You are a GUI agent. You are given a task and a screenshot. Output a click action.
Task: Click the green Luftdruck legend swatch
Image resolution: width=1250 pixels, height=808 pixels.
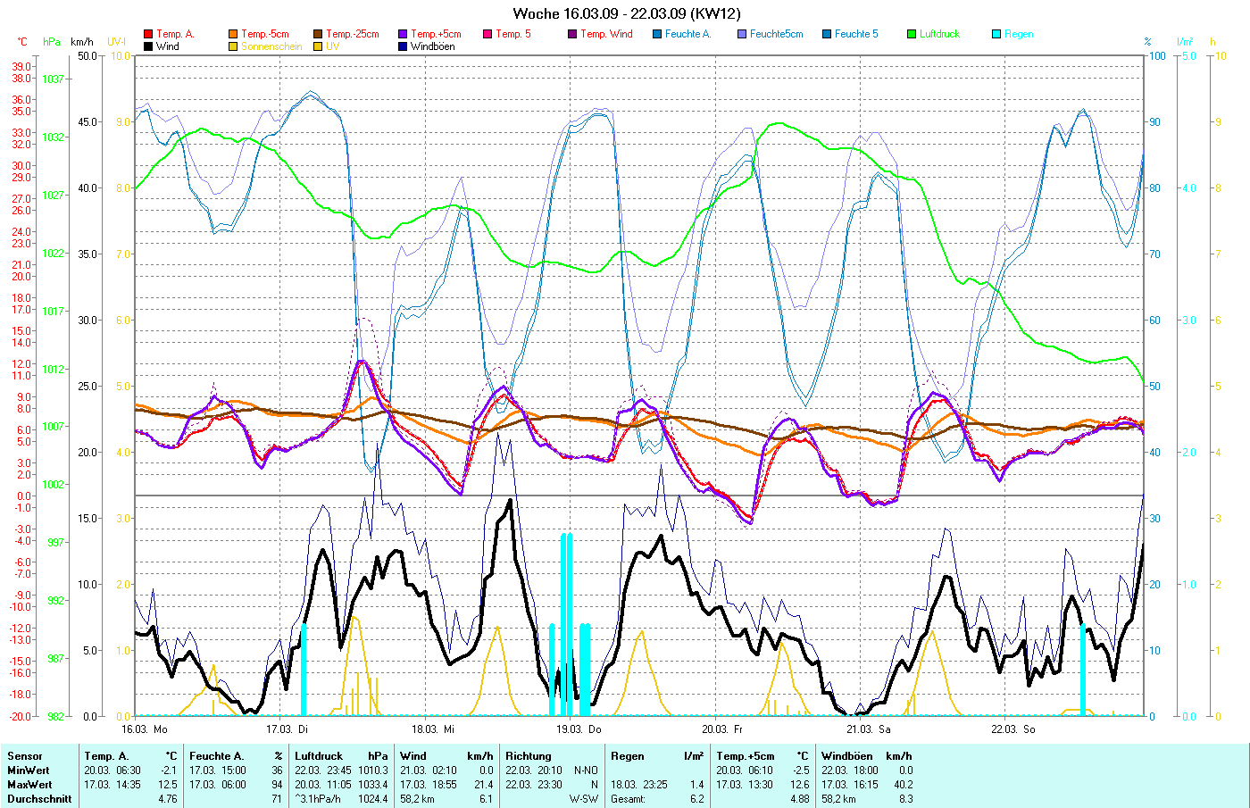[912, 34]
